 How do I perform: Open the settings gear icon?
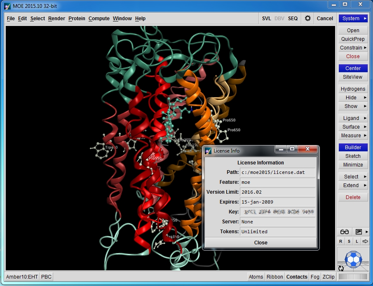307,18
